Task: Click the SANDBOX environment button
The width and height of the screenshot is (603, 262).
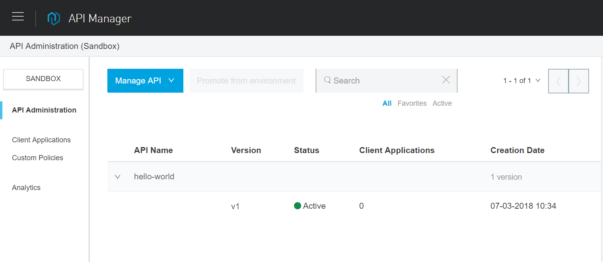Action: click(43, 79)
